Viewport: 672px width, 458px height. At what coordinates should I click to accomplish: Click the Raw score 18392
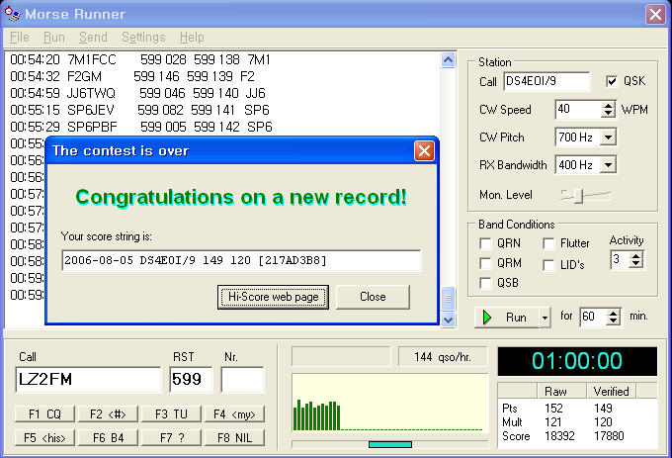pos(559,436)
